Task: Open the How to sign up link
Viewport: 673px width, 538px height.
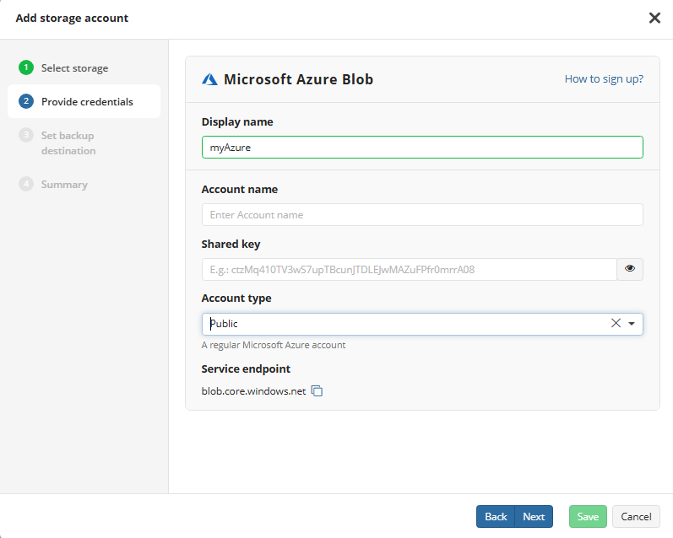Action: tap(604, 79)
